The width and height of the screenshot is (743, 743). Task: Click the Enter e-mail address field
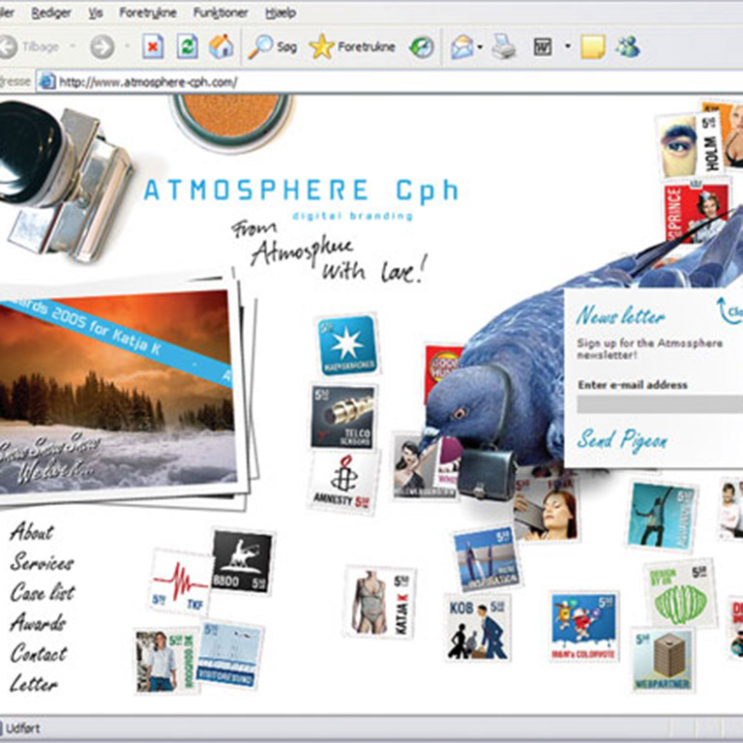tap(658, 404)
